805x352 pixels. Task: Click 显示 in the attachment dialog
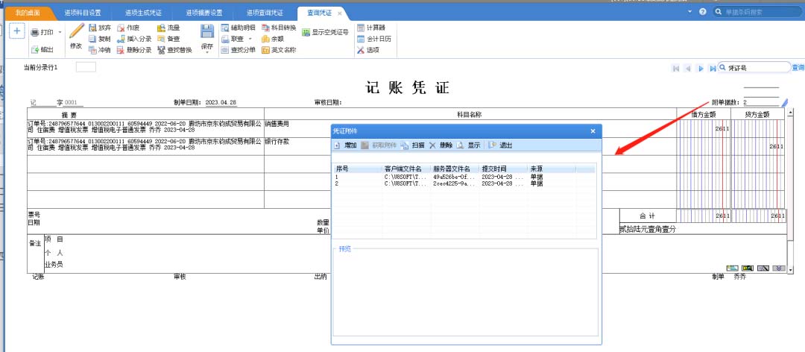pos(468,145)
